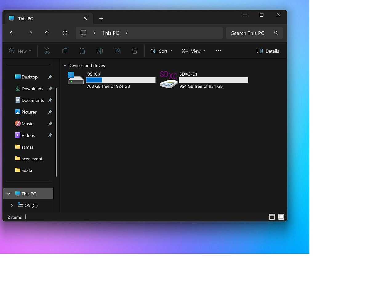This screenshot has height=292, width=369.
Task: Switch to details list view layout
Action: 272,217
